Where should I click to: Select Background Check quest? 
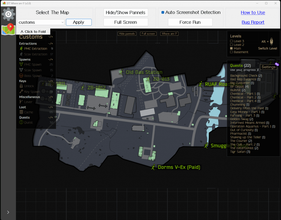click(246, 76)
